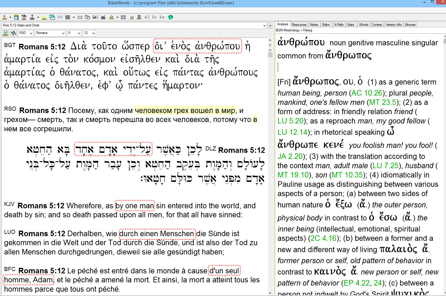Click the window layout icon with cyan bar
446x296 pixels.
17,17
